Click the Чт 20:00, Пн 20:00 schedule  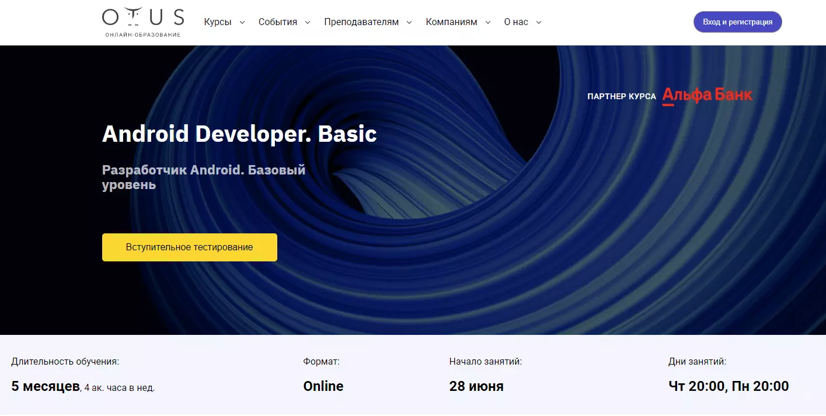pyautogui.click(x=729, y=386)
